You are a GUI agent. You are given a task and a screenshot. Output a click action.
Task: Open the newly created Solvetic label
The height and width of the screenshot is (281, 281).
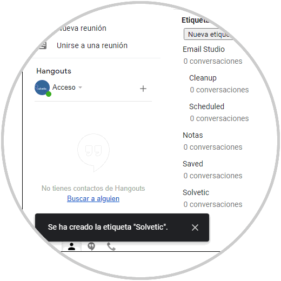(196, 192)
